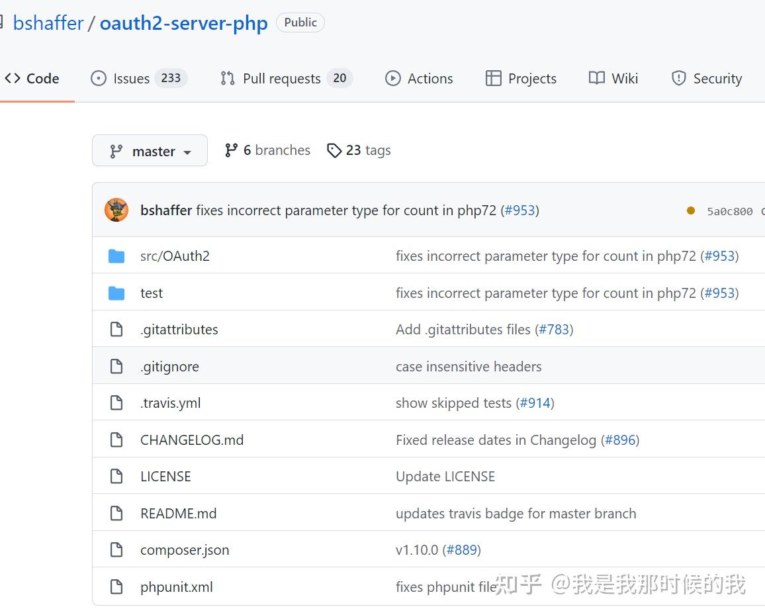The width and height of the screenshot is (765, 615).
Task: Open the src/OAuth2 folder
Action: tap(175, 256)
